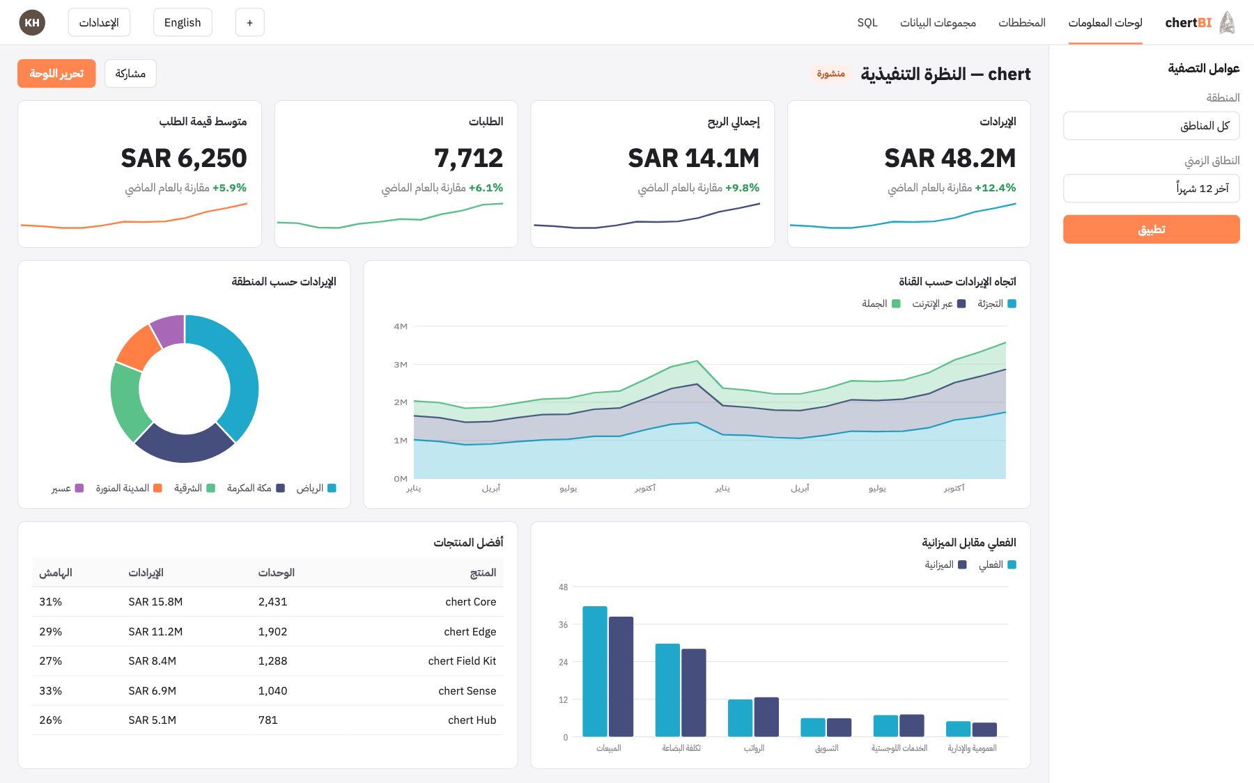
Task: Click تحرير اللوحة edit dashboard button
Action: pos(56,74)
